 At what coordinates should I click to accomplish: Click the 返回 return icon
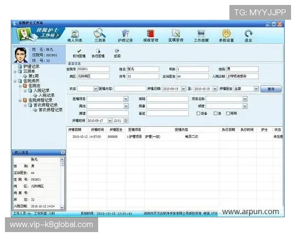117,53
